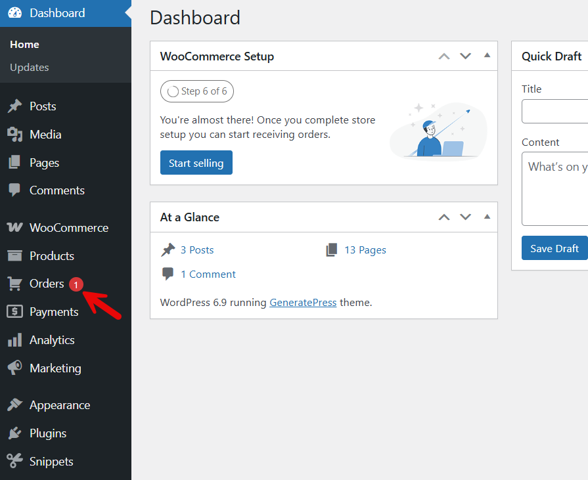Toggle the At a Glance panel
This screenshot has height=480, width=588.
point(487,217)
